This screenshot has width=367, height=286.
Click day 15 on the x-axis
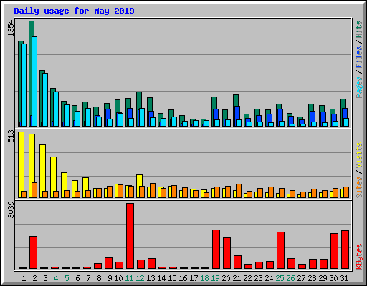pos(172,278)
